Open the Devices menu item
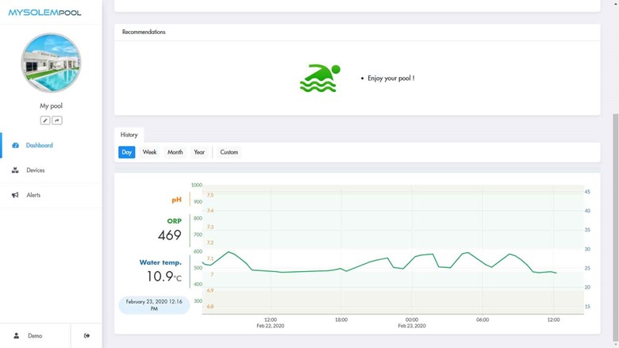The image size is (619, 348). [x=36, y=170]
